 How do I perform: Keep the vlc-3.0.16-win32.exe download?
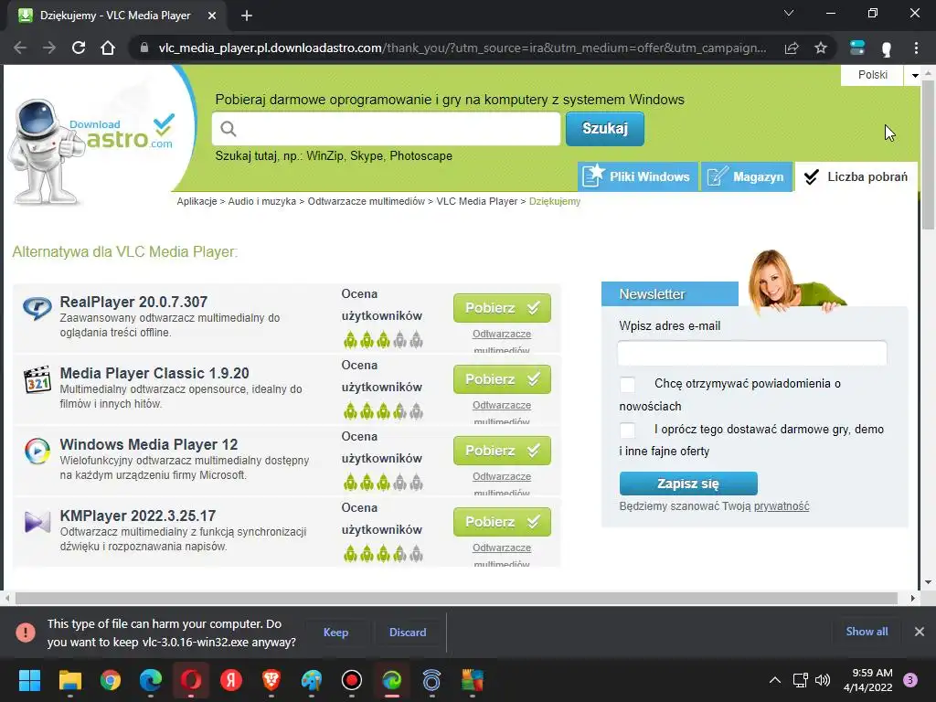point(335,633)
